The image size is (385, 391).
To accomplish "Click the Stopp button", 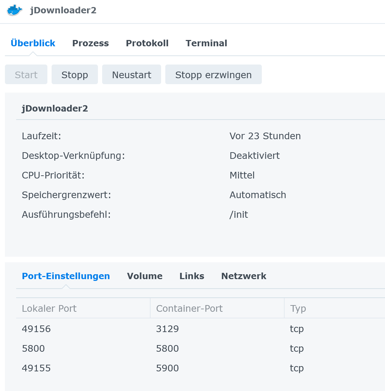I will (x=74, y=75).
